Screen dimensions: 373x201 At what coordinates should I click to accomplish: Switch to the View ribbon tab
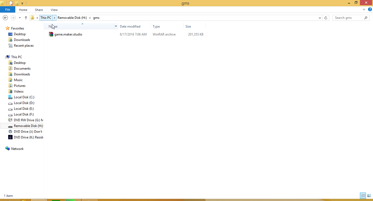tap(54, 10)
